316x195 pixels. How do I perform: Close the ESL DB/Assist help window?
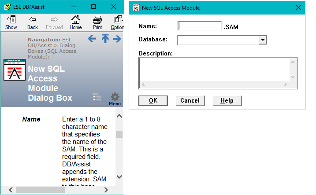(x=114, y=7)
